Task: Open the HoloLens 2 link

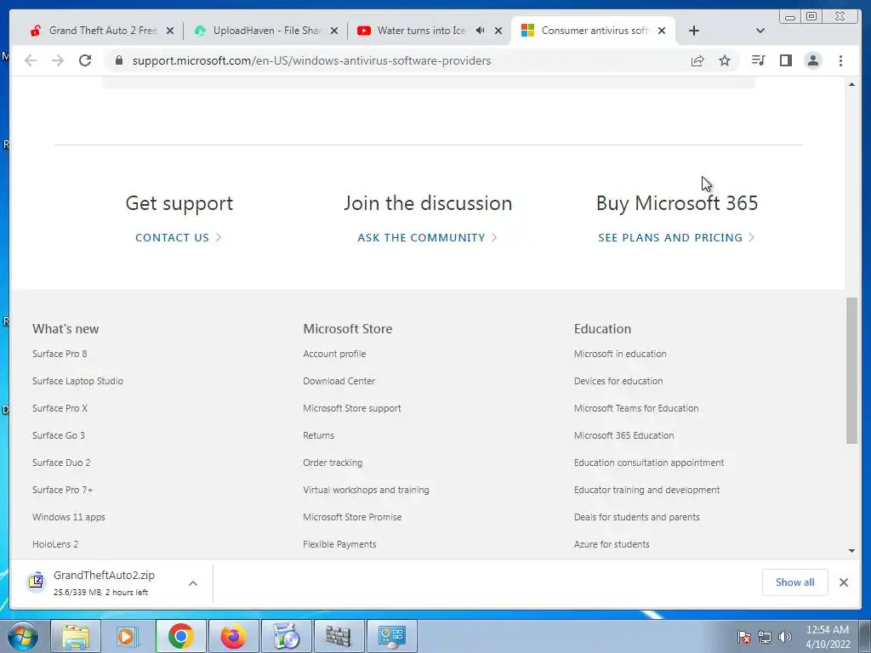Action: pyautogui.click(x=55, y=544)
